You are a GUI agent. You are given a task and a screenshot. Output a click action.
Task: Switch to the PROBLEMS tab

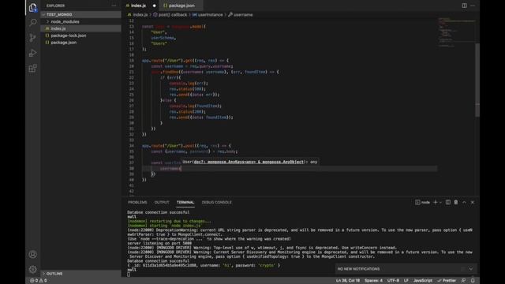coord(137,202)
